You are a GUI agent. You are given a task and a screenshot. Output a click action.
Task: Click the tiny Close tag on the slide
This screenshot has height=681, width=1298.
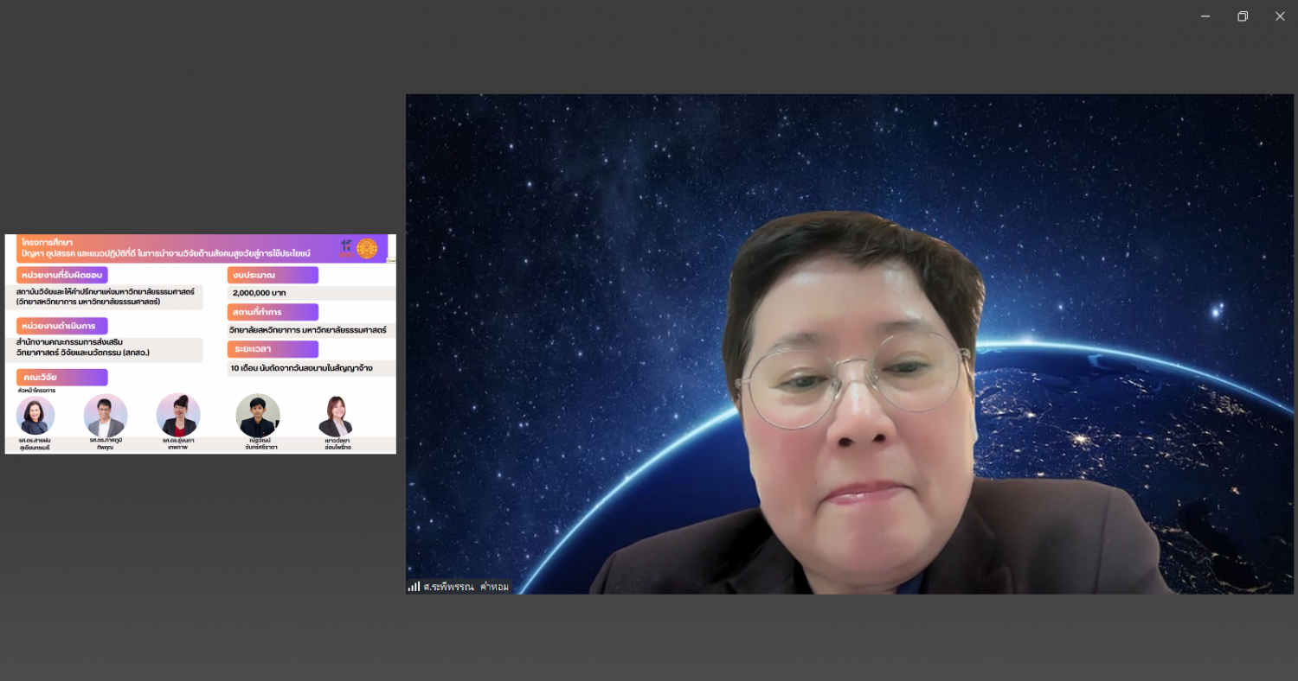point(392,260)
